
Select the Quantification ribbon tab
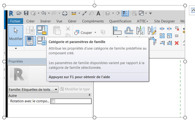pyautogui.click(x=120, y=21)
